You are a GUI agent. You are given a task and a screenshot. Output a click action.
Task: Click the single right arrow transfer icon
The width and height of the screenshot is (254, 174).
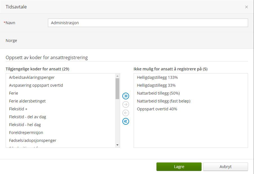pyautogui.click(x=125, y=104)
